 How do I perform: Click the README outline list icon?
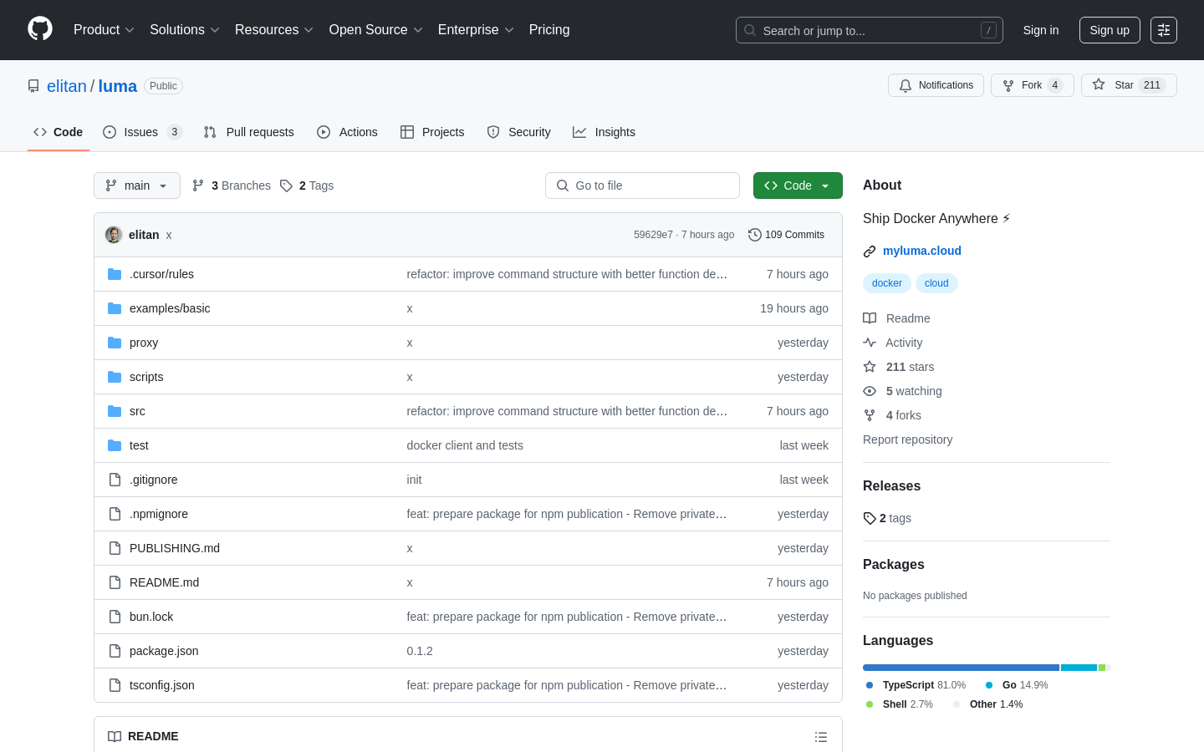(821, 737)
